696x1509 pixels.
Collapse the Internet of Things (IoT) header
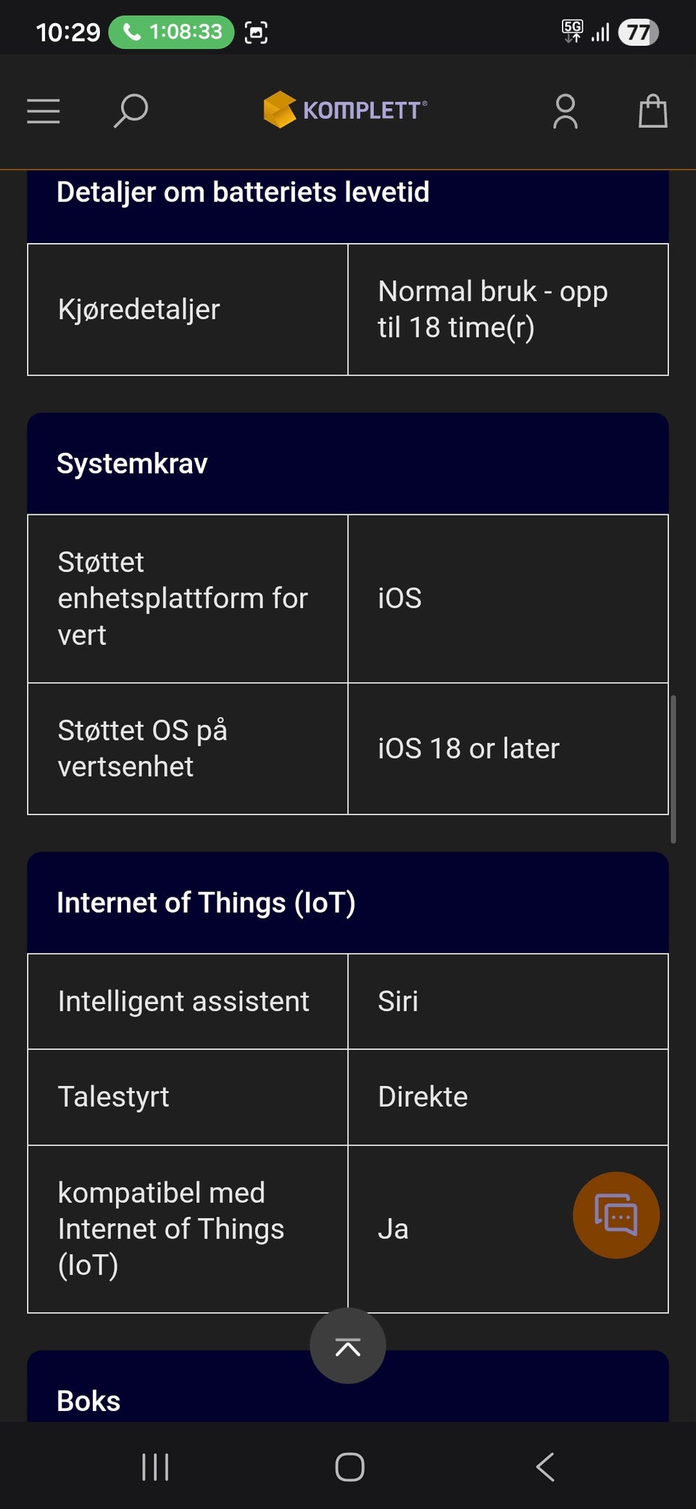tap(348, 902)
